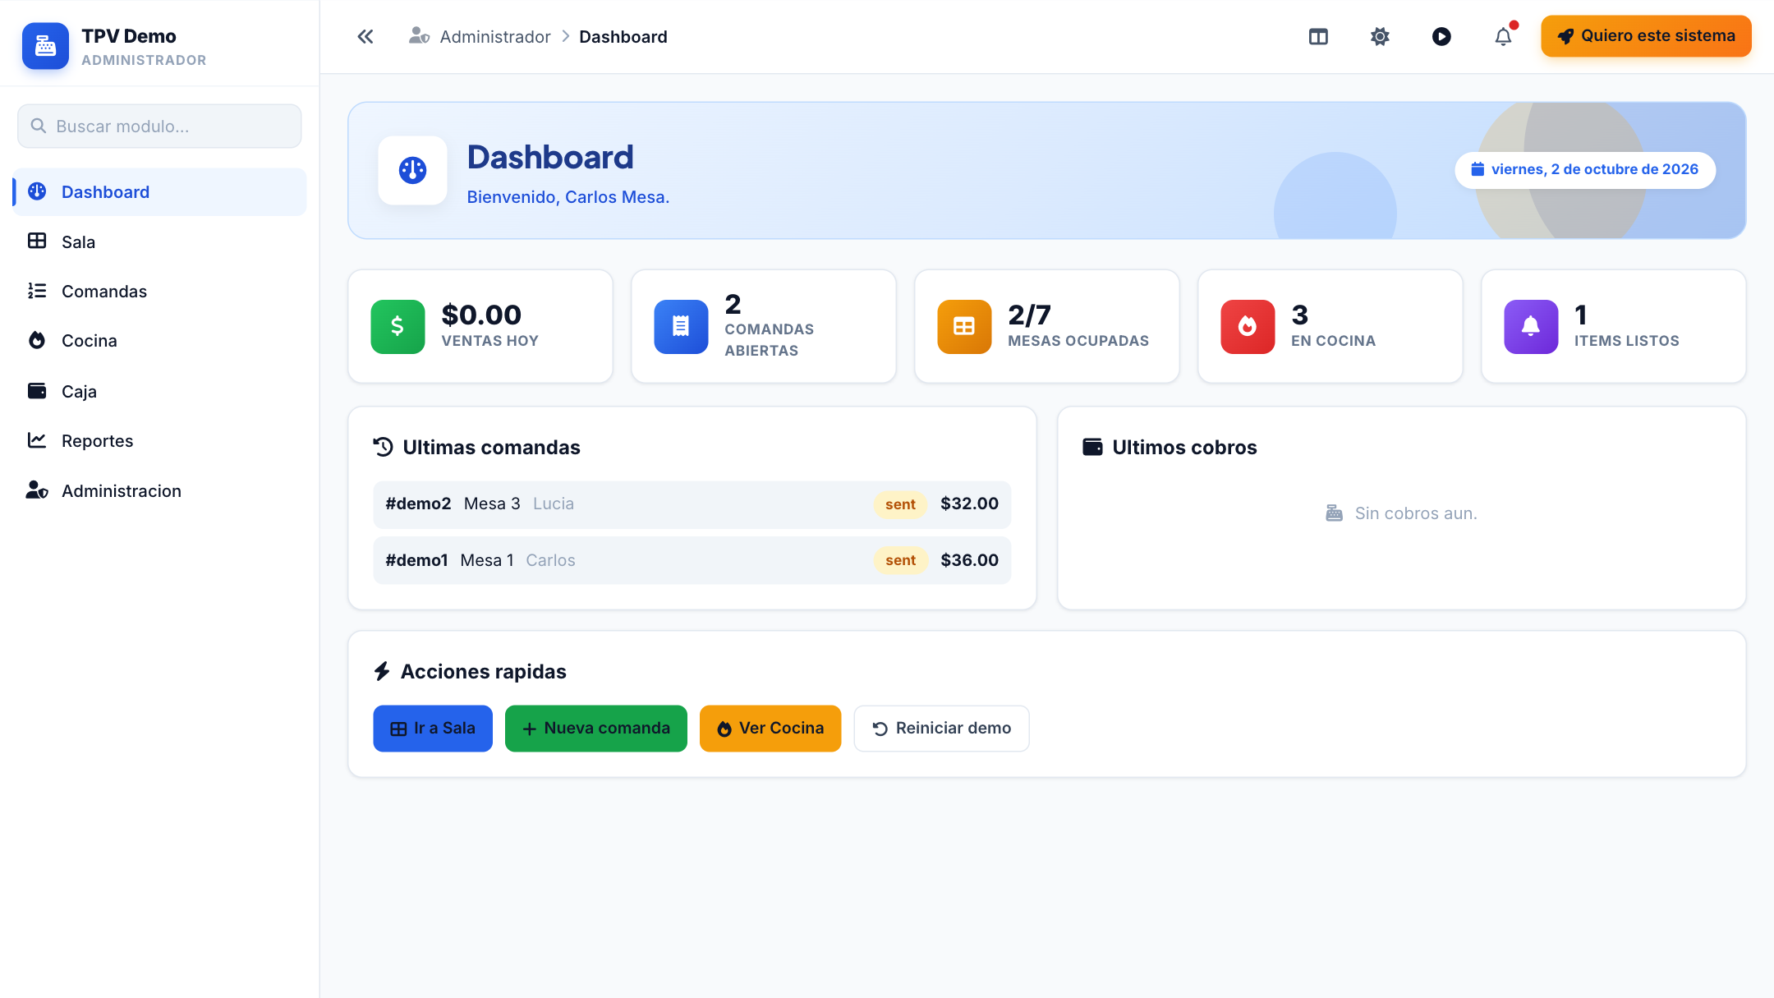This screenshot has width=1774, height=998.
Task: Open Administracion in the sidebar
Action: [x=159, y=490]
